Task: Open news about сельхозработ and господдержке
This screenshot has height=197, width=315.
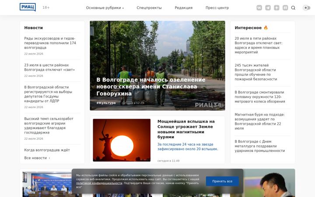Action: point(49,126)
